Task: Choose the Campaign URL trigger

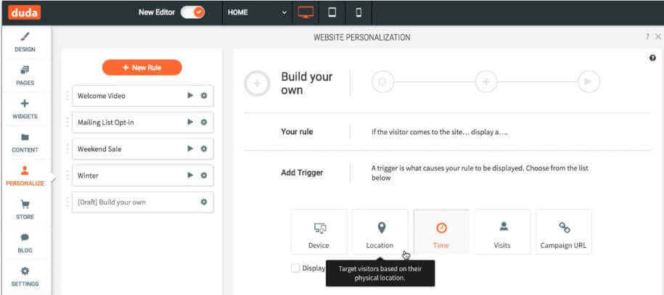Action: point(563,233)
